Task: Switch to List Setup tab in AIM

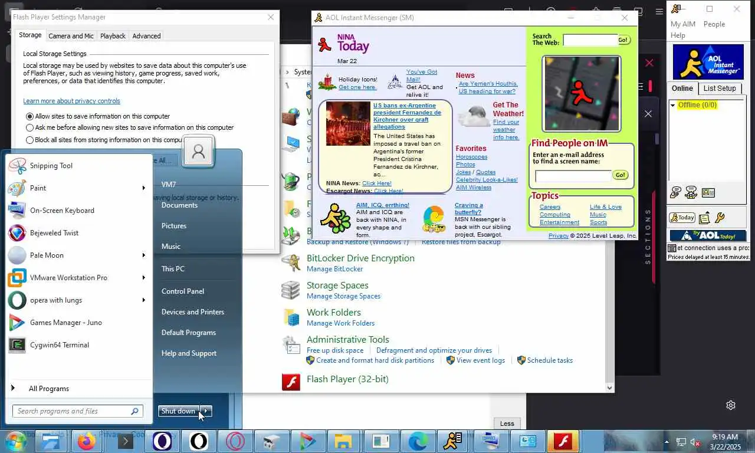Action: tap(720, 88)
